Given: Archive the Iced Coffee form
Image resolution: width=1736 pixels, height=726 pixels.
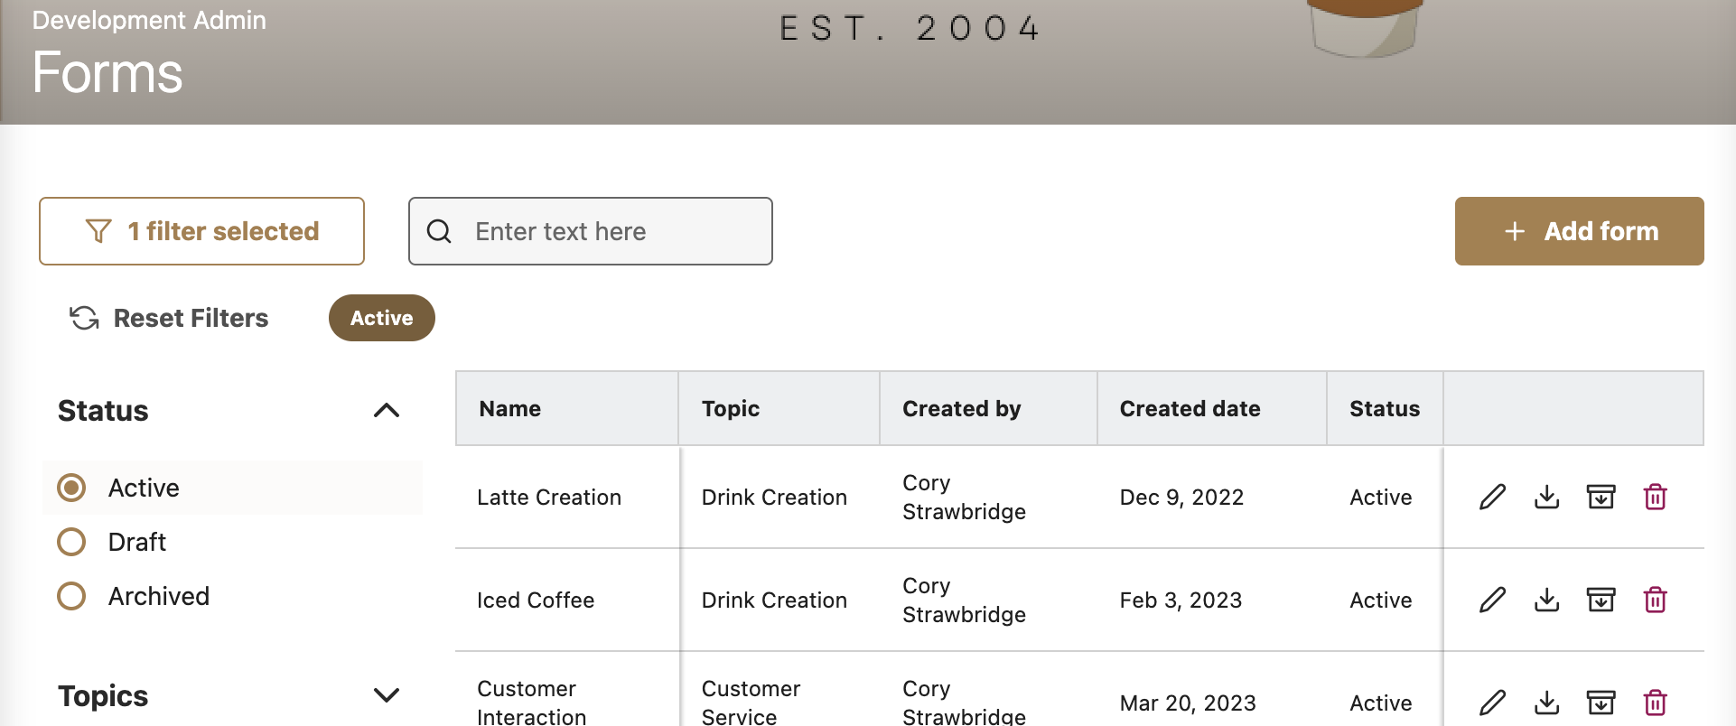Looking at the screenshot, I should pyautogui.click(x=1601, y=600).
